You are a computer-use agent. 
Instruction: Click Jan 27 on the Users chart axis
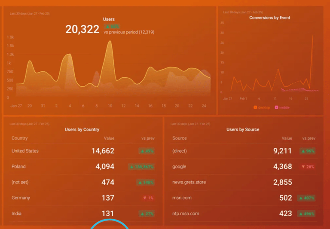click(16, 106)
